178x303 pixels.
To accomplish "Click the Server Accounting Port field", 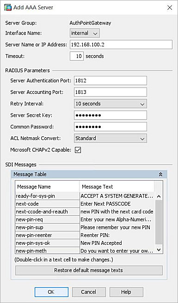I will point(110,92).
